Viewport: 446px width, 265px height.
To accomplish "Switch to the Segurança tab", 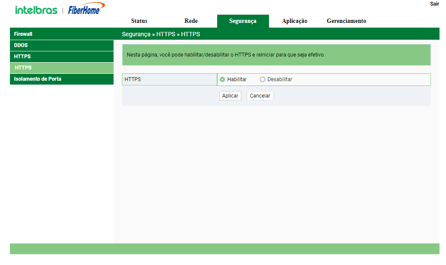I will [x=243, y=21].
